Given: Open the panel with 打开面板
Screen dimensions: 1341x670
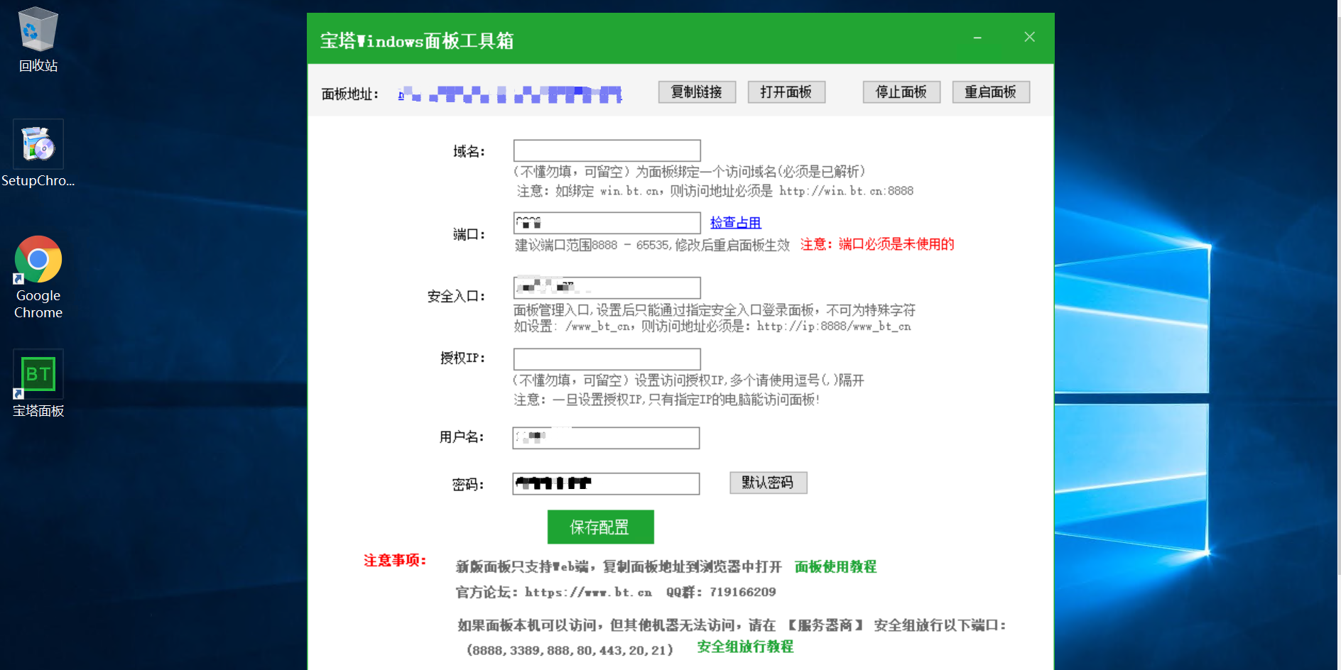Looking at the screenshot, I should (x=786, y=92).
